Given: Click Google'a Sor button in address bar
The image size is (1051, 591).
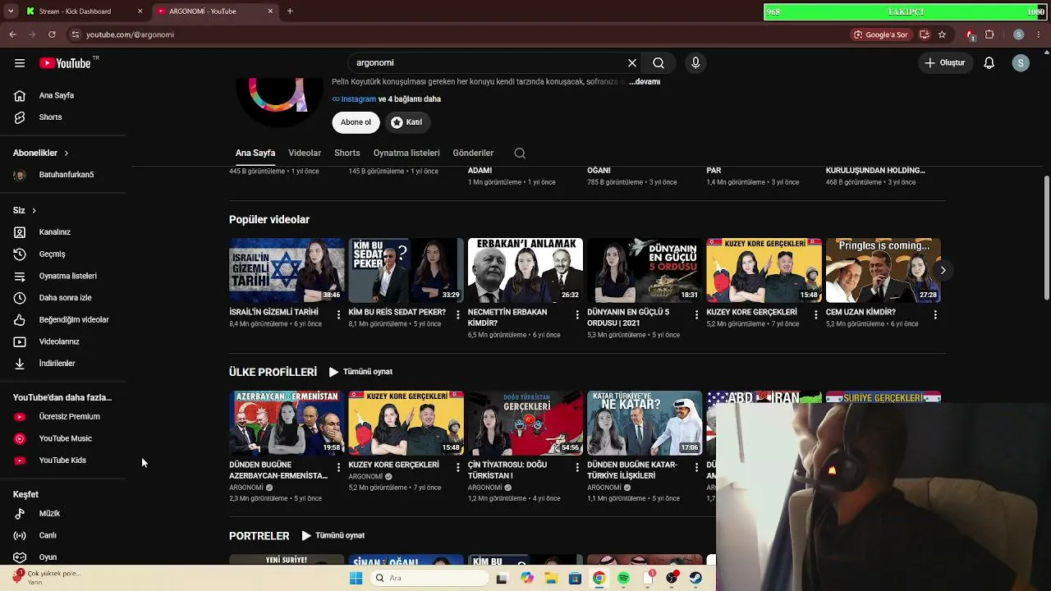Looking at the screenshot, I should pos(881,34).
